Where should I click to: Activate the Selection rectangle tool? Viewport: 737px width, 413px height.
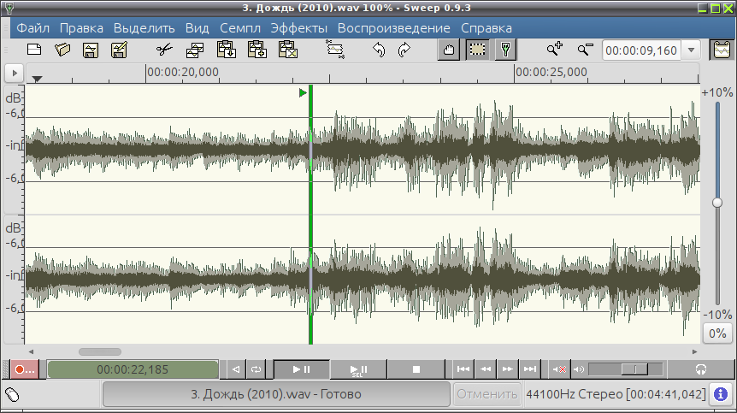pyautogui.click(x=477, y=50)
